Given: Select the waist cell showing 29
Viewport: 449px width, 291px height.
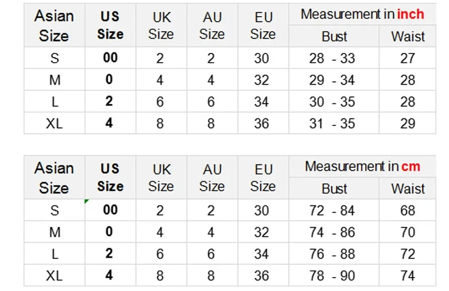Looking at the screenshot, I should coord(408,123).
